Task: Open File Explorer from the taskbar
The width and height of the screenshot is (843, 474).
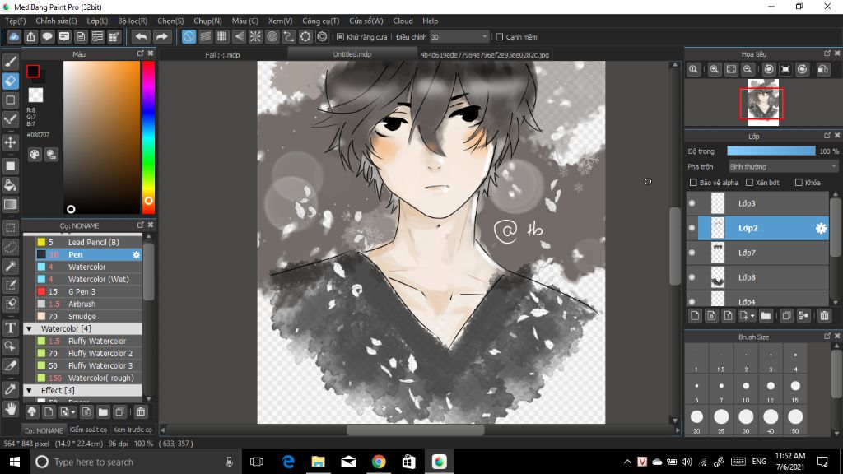Action: pyautogui.click(x=318, y=462)
